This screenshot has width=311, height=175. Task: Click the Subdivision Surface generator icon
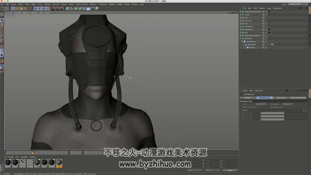(76, 9)
